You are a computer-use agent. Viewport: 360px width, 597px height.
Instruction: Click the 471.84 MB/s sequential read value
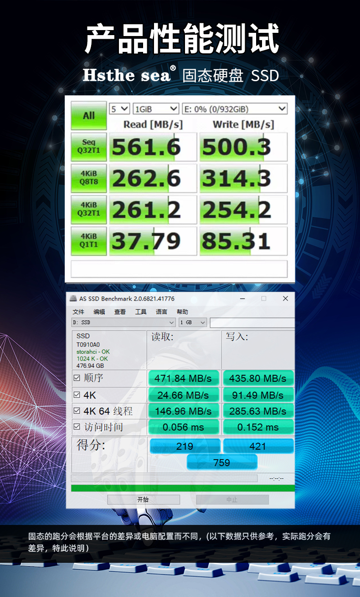(x=183, y=378)
